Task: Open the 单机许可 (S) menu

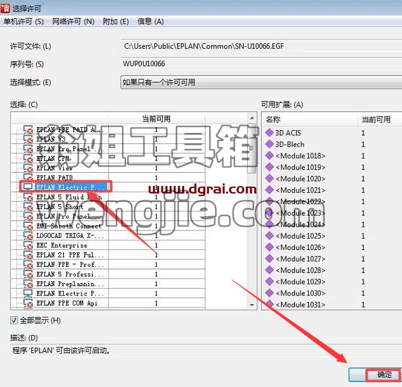Action: [24, 21]
